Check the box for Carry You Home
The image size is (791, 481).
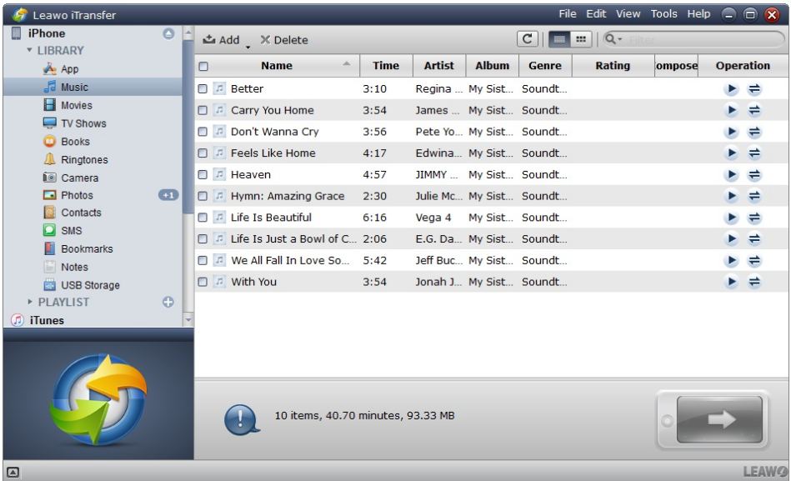click(203, 110)
